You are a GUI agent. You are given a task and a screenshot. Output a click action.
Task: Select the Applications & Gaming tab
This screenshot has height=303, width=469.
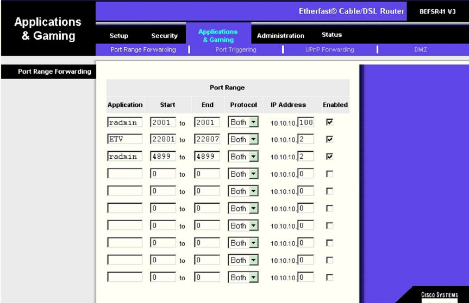(x=218, y=35)
